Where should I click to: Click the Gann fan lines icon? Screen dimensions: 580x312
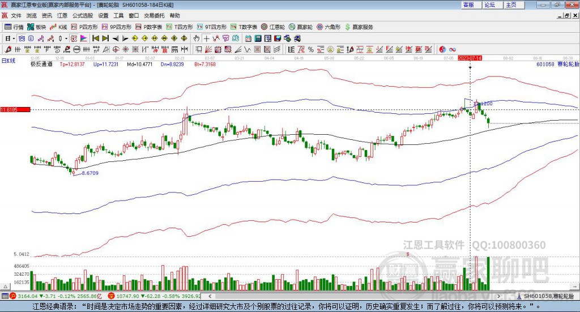coord(208,49)
